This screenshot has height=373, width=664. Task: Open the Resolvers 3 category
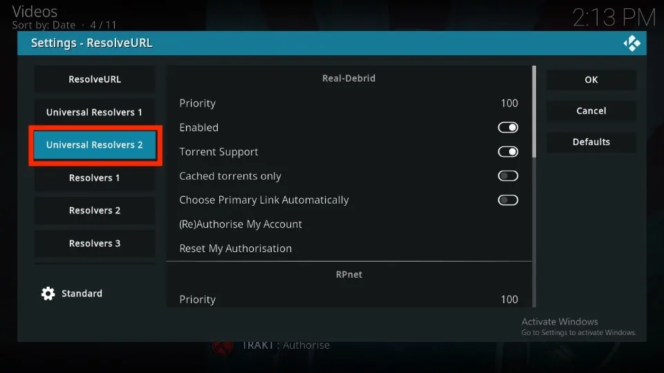click(x=95, y=243)
